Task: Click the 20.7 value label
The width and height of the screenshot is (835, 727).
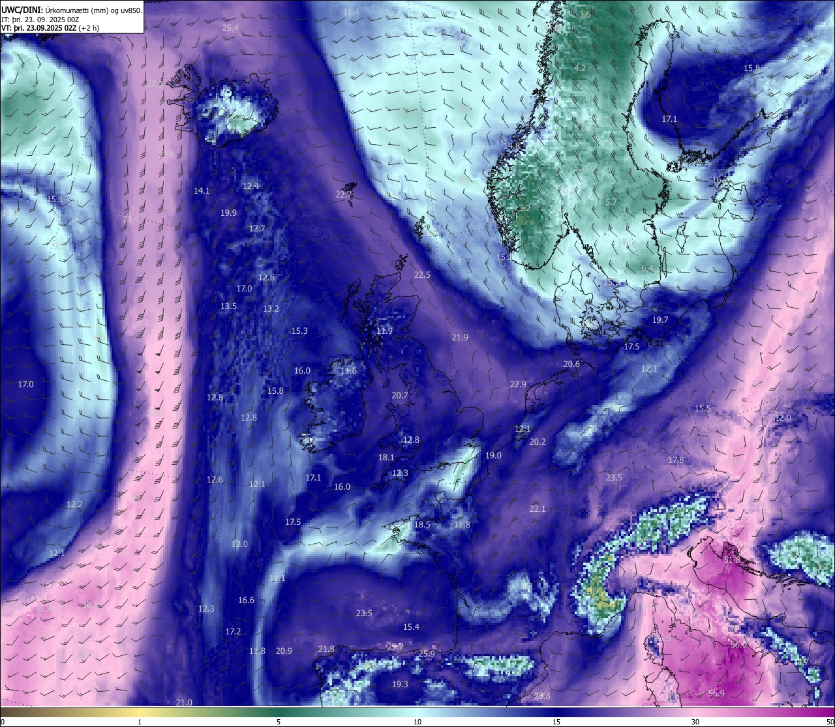Action: 400,395
